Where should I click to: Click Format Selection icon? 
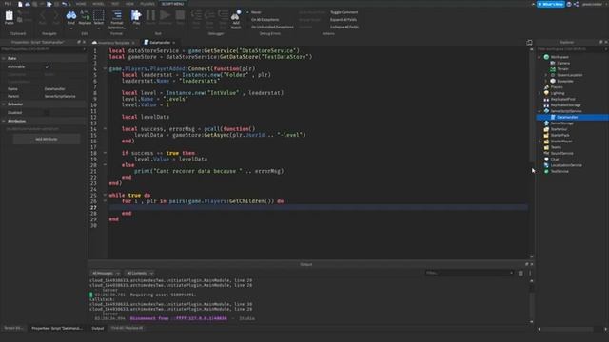[x=116, y=15]
